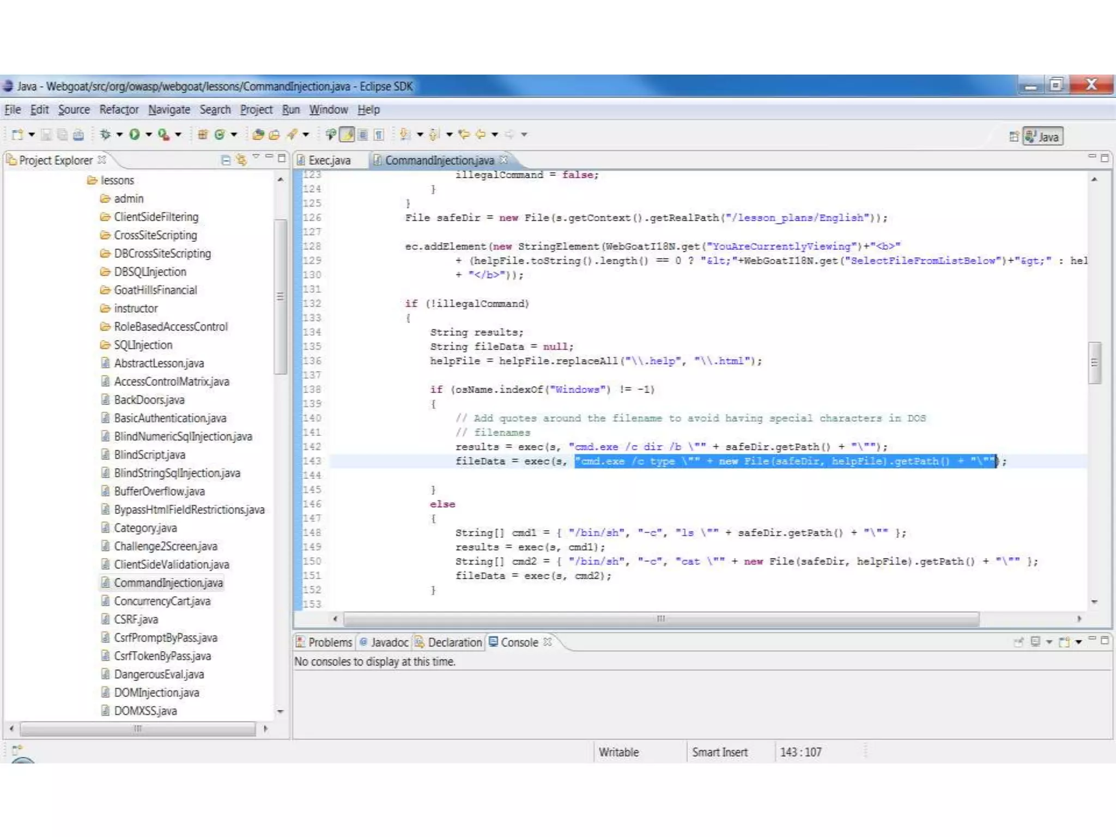The height and width of the screenshot is (837, 1116).
Task: Switch to the Exec.java editor tab
Action: [x=329, y=160]
